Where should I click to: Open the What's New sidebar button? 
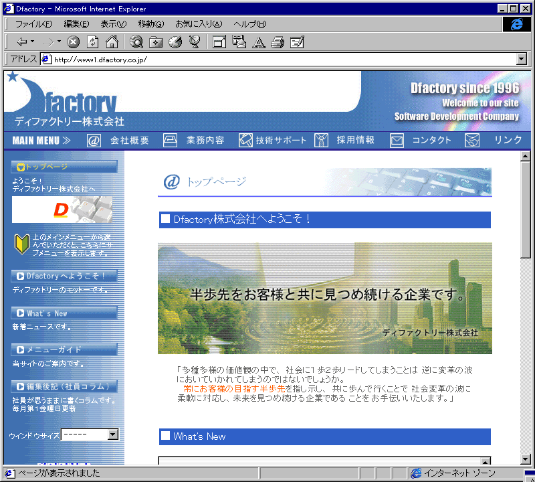click(x=64, y=313)
